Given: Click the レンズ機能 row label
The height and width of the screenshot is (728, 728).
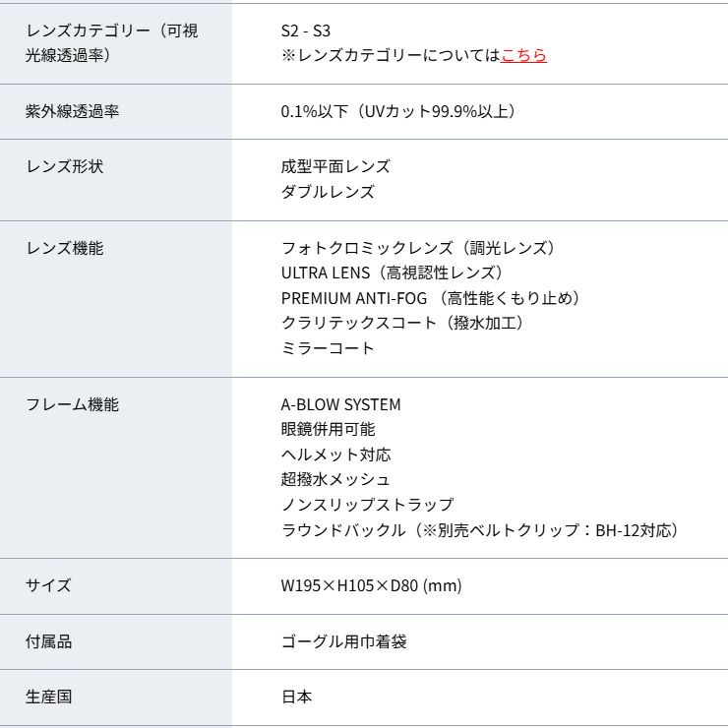Looking at the screenshot, I should pyautogui.click(x=64, y=248).
